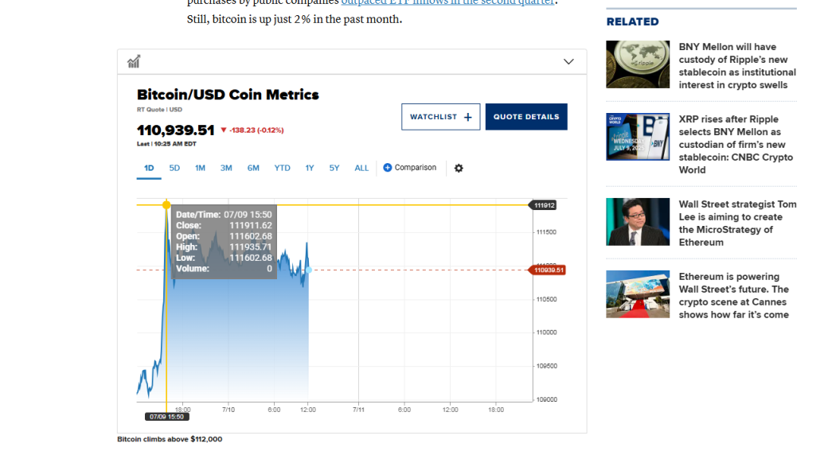Click the yellow crosshair marker dot on chart
Viewport: 828px width, 455px height.
[x=166, y=204]
